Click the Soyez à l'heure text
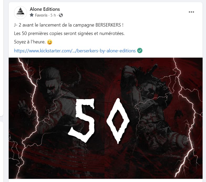This screenshot has width=206, height=182. pos(30,42)
